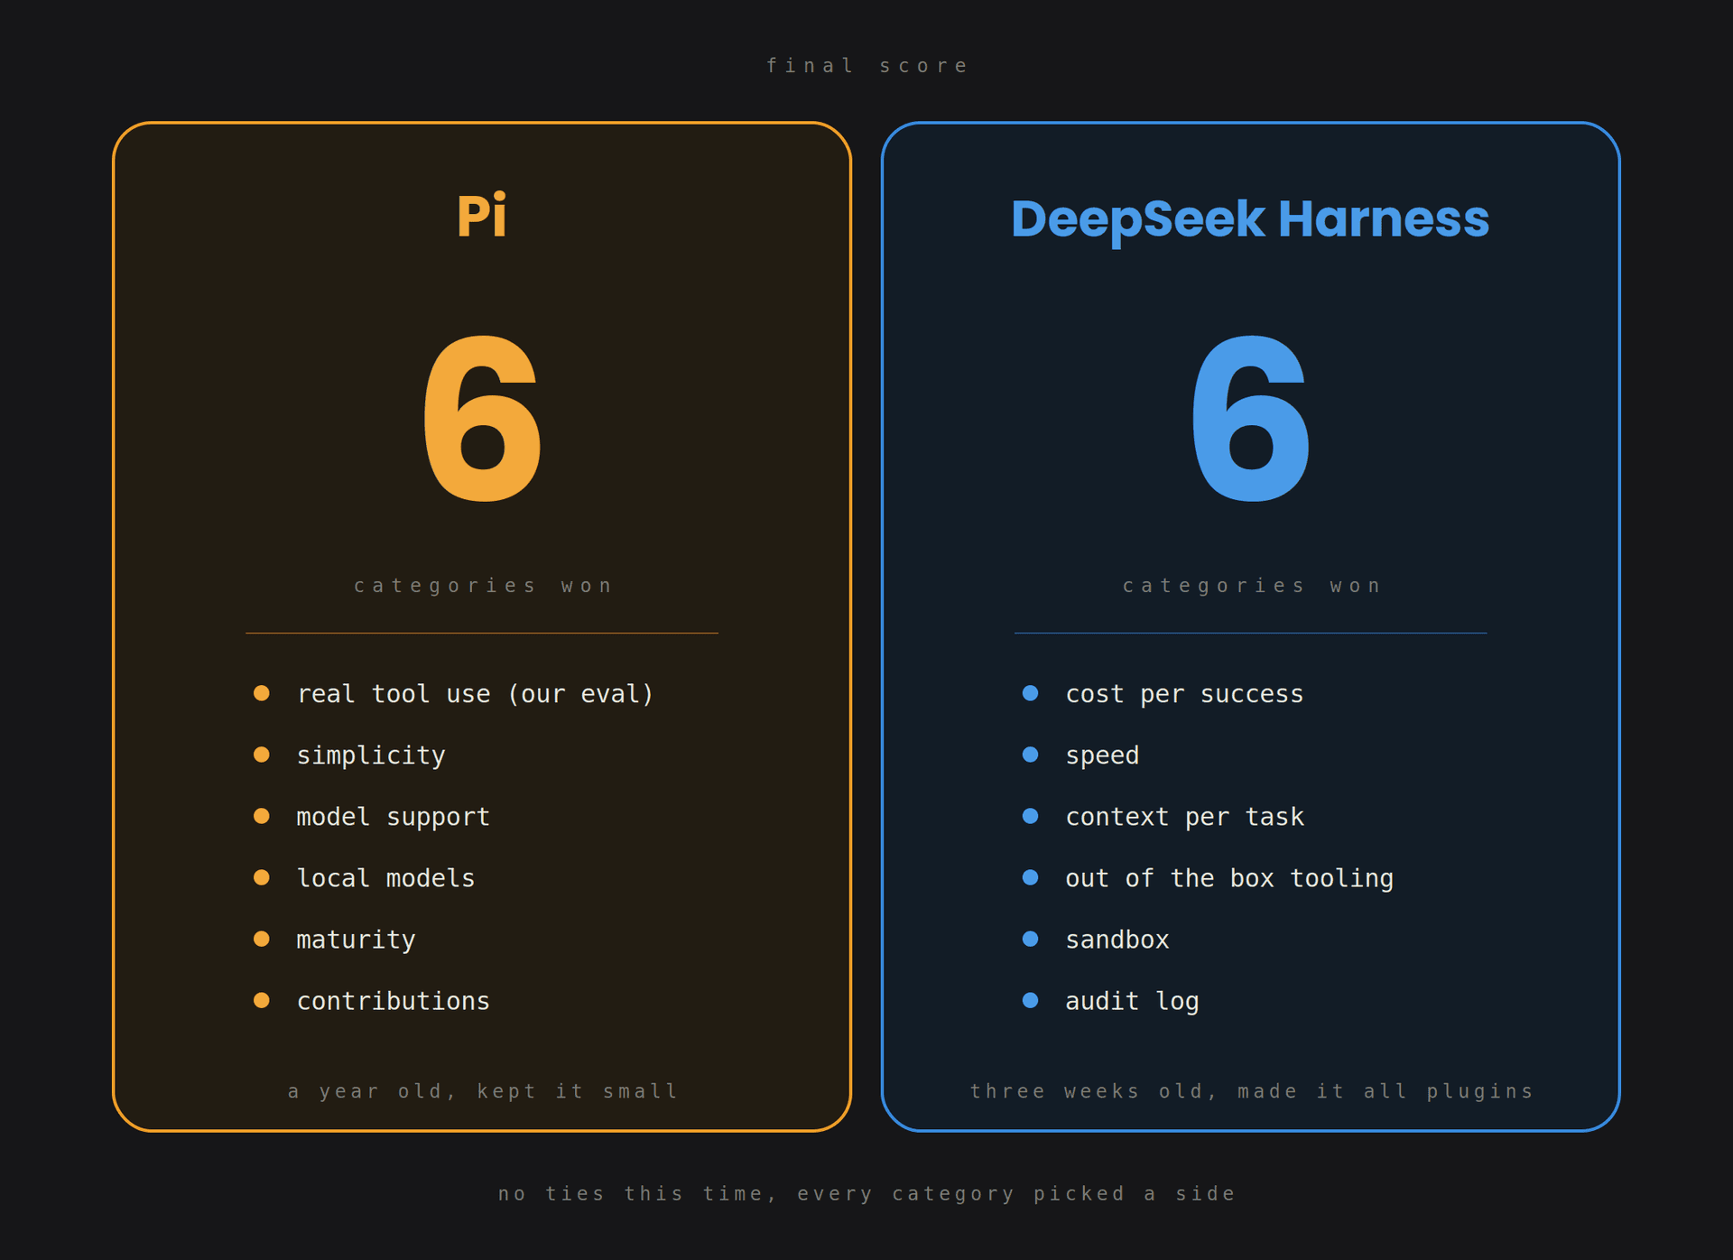Click the blue 'DeepSeek Harness' title
1733x1260 pixels.
[1250, 219]
